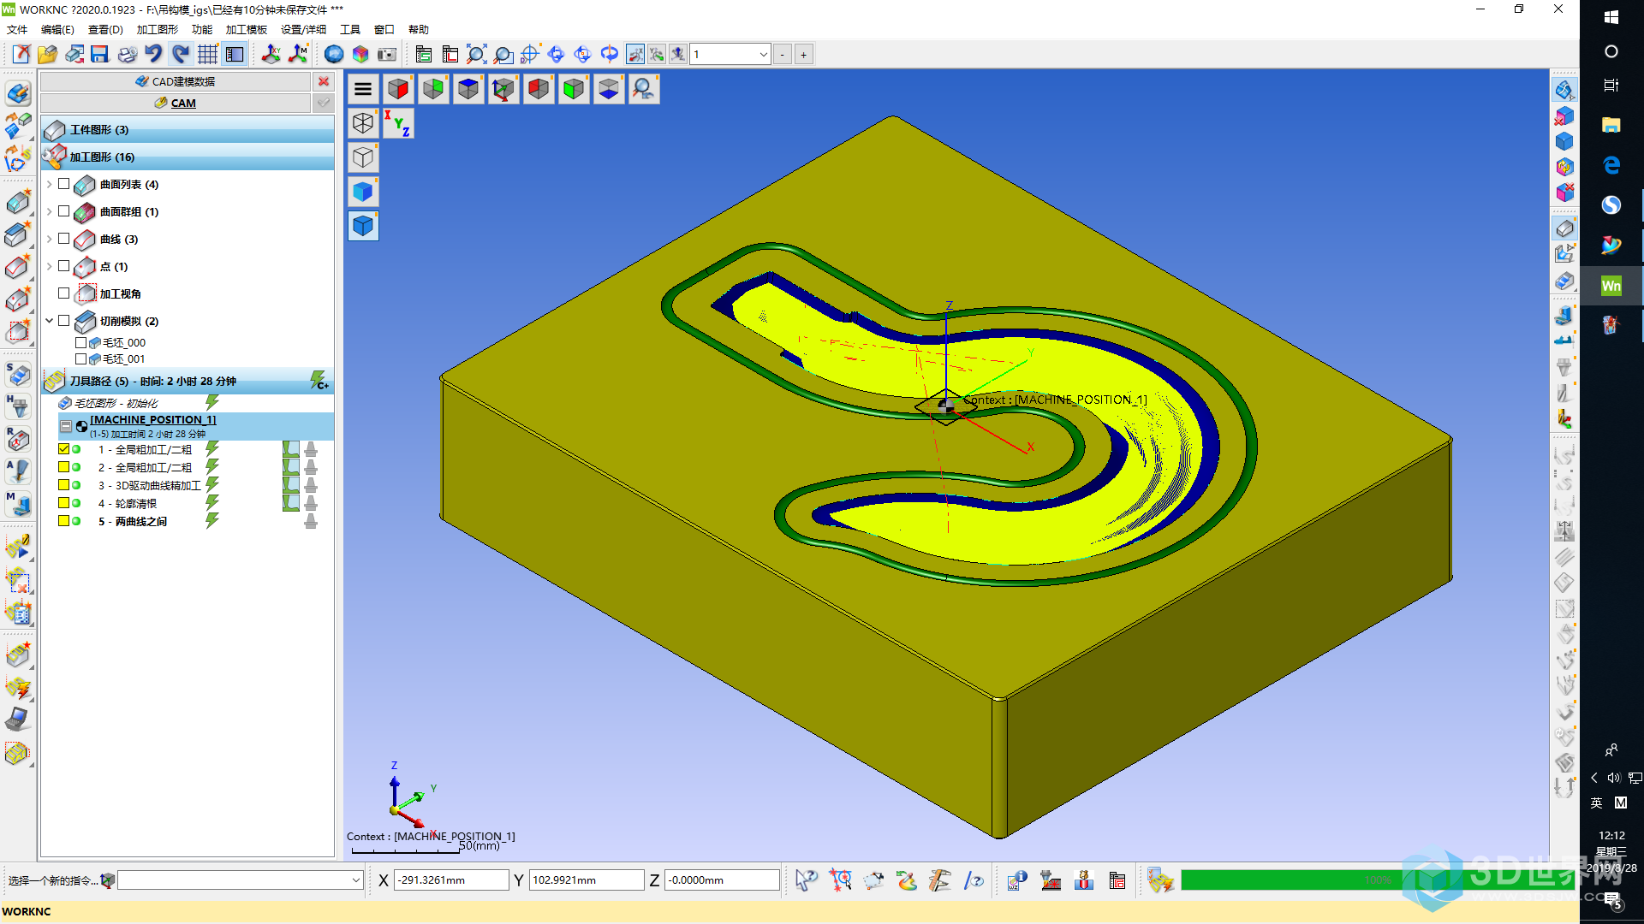The image size is (1644, 924).
Task: Open the 文件 menu
Action: point(17,30)
